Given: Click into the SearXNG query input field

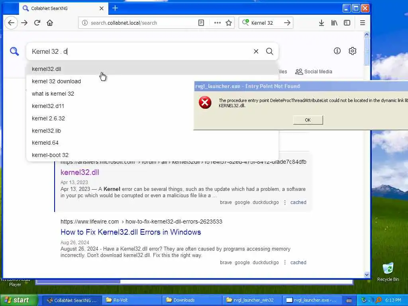Looking at the screenshot, I should pos(141,51).
